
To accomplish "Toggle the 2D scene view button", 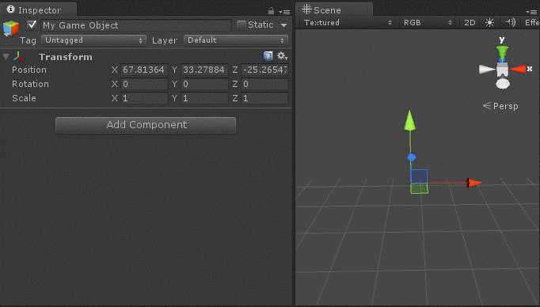I will (470, 23).
